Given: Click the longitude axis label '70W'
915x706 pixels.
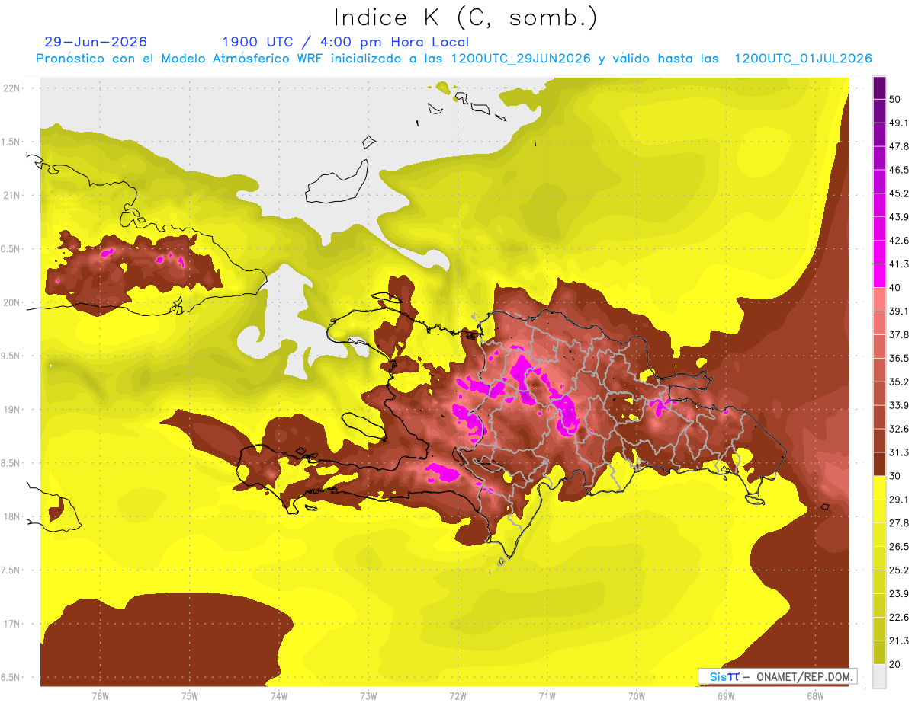Looking at the screenshot, I should (x=637, y=696).
